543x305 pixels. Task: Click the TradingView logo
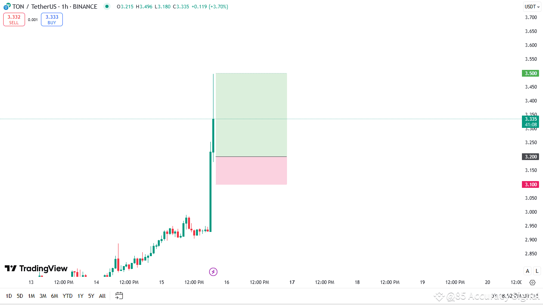(x=36, y=268)
